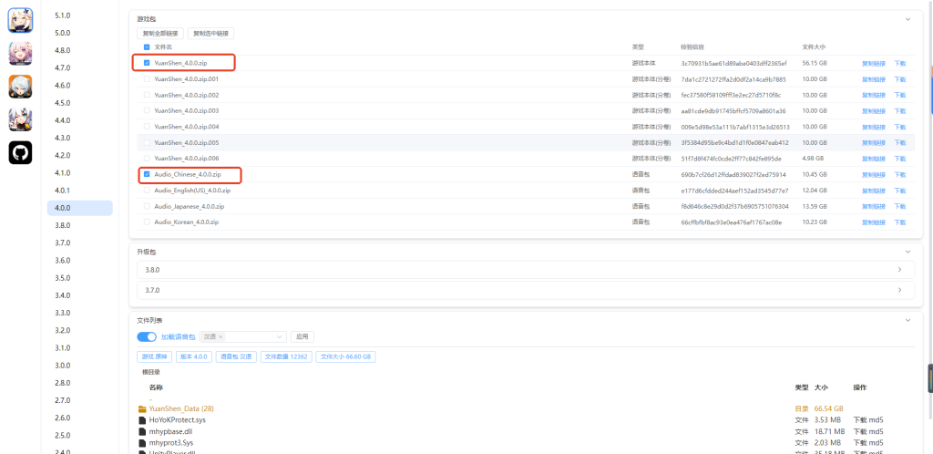
Task: Copy link for Audio_Chinese_4.0.0.zip row
Action: pos(874,175)
